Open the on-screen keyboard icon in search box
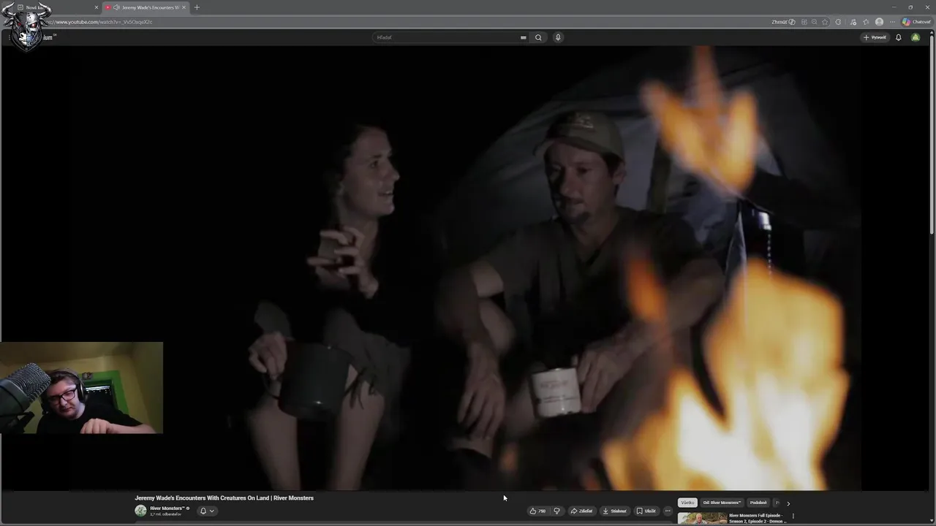The height and width of the screenshot is (526, 936). tap(523, 37)
